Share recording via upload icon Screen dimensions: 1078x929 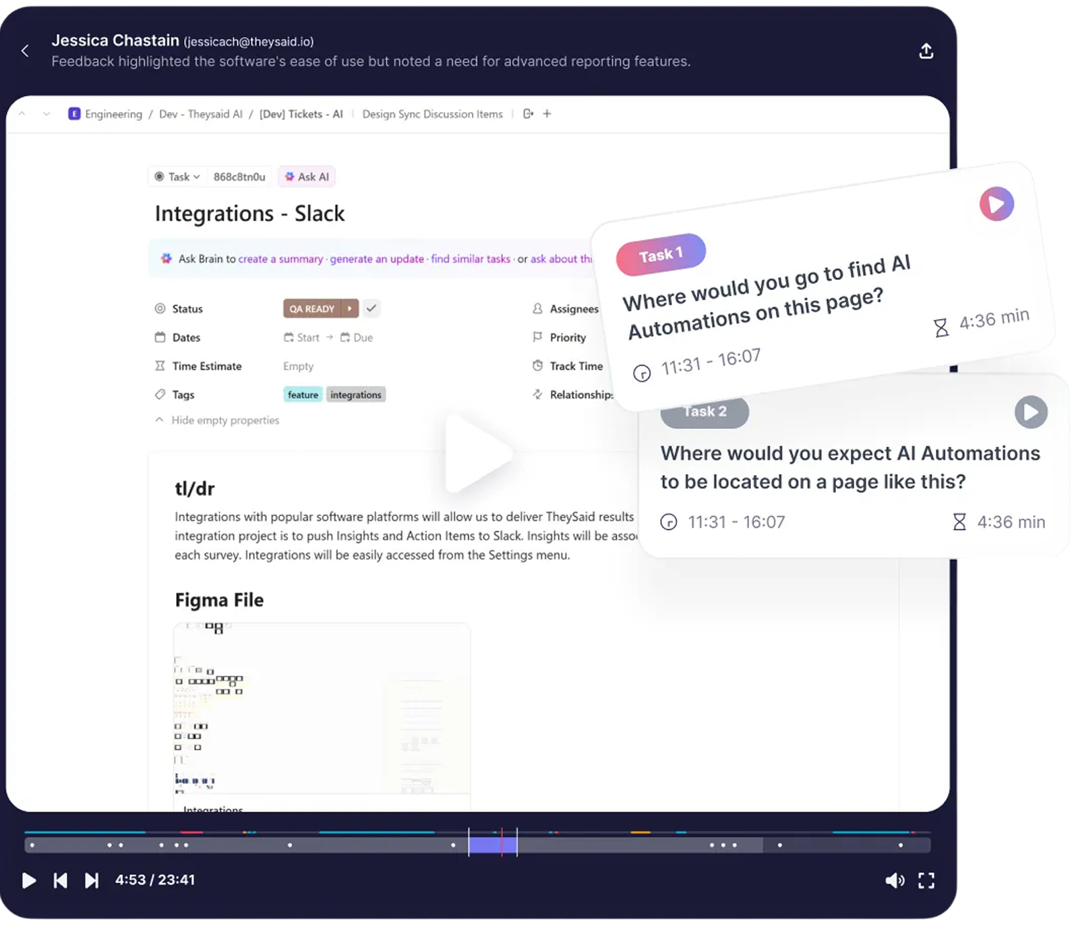pyautogui.click(x=926, y=51)
